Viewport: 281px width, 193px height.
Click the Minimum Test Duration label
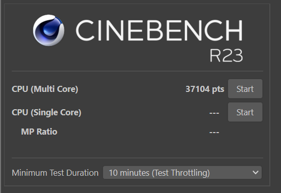tap(55, 173)
